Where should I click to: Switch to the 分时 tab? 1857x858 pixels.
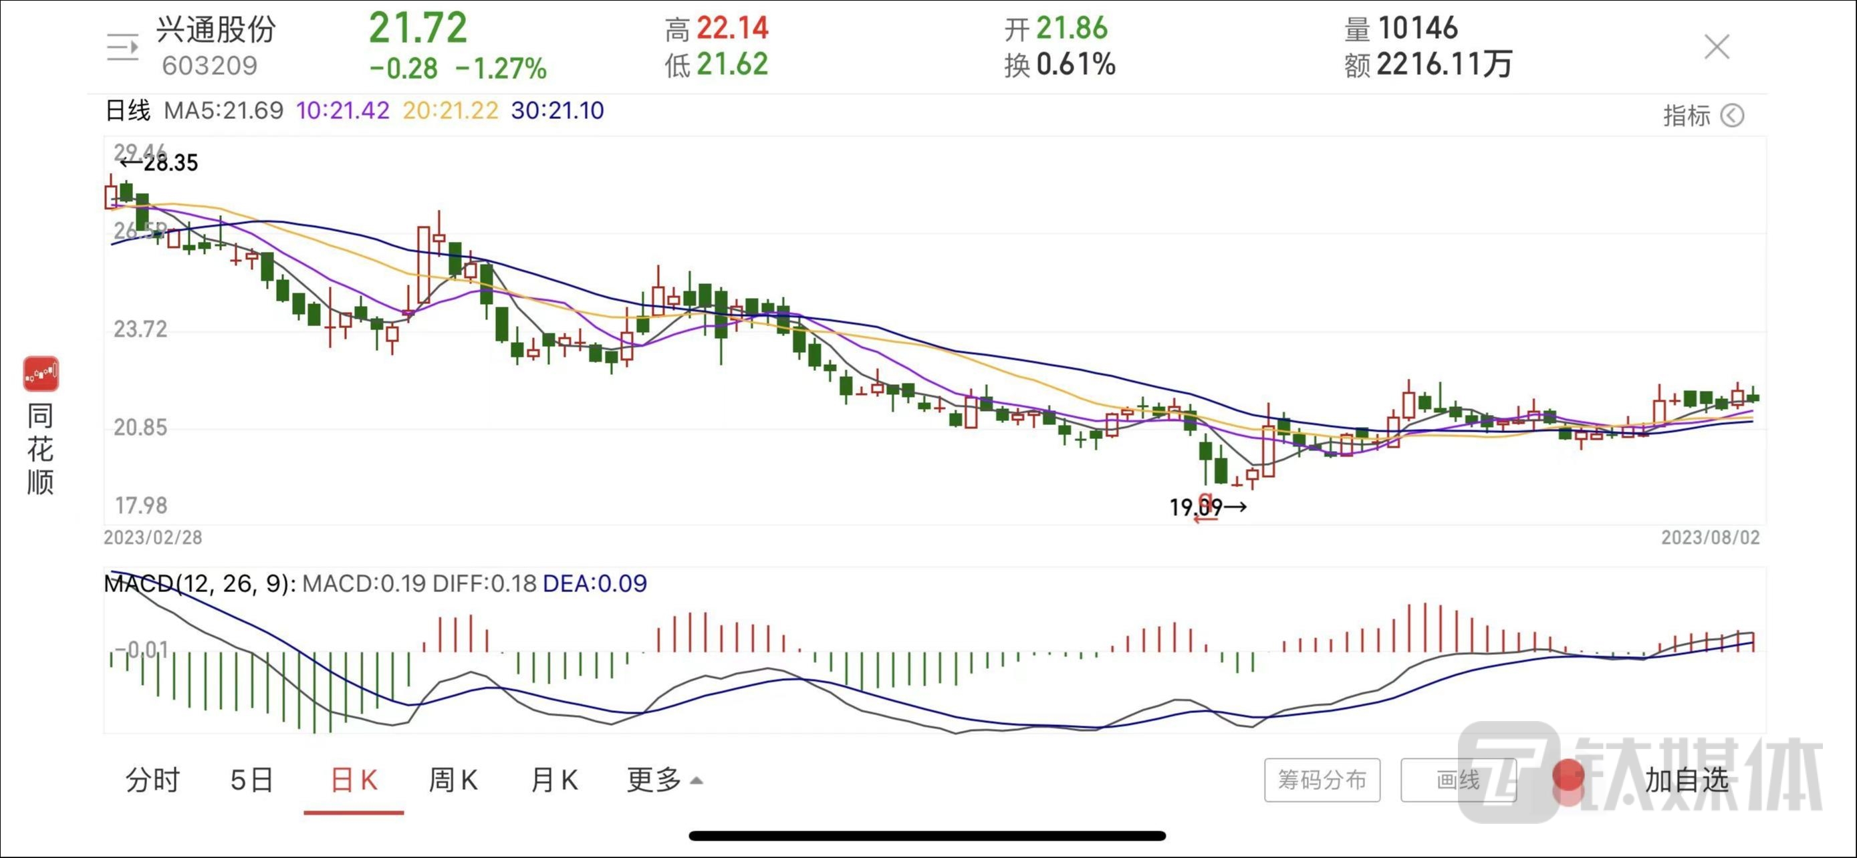[x=152, y=779]
